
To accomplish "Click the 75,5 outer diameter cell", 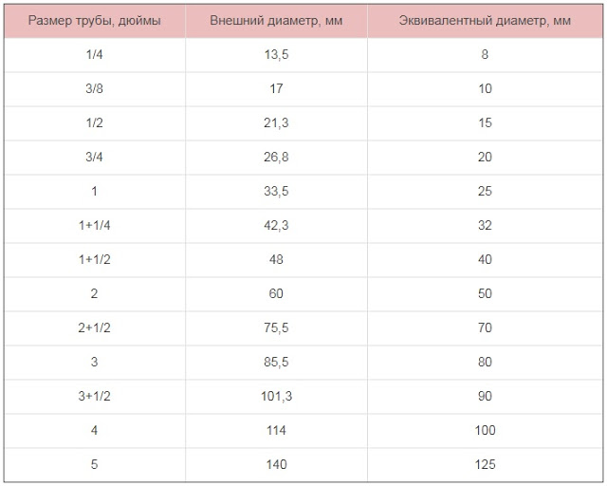I will pos(276,328).
